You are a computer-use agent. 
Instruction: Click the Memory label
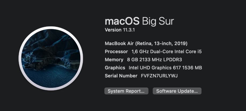(114, 60)
